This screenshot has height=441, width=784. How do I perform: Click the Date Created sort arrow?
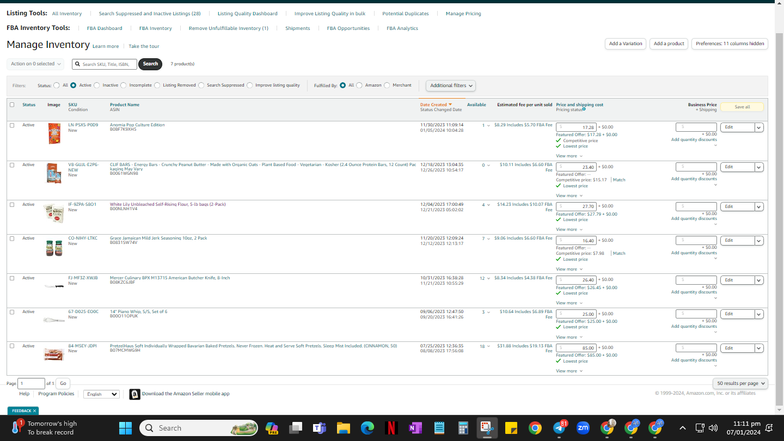(450, 105)
